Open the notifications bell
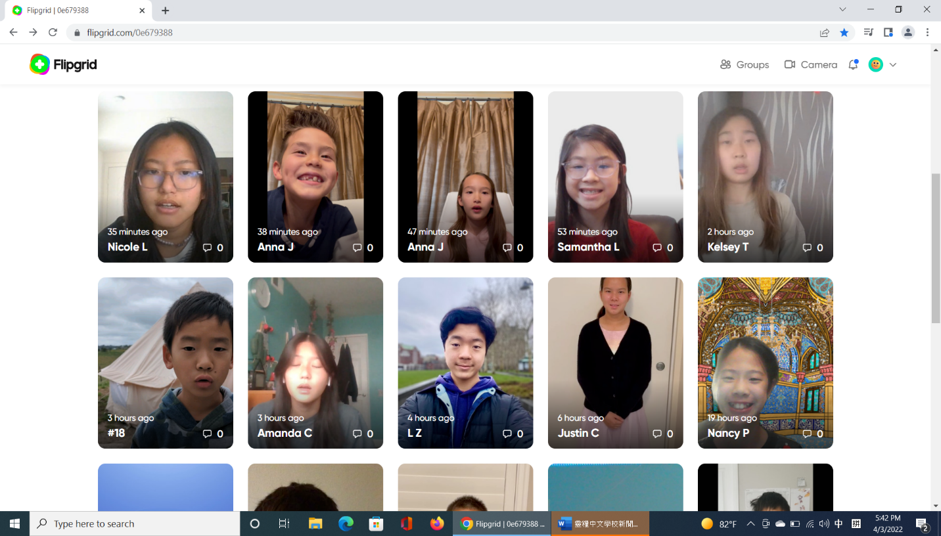941x536 pixels. [853, 64]
